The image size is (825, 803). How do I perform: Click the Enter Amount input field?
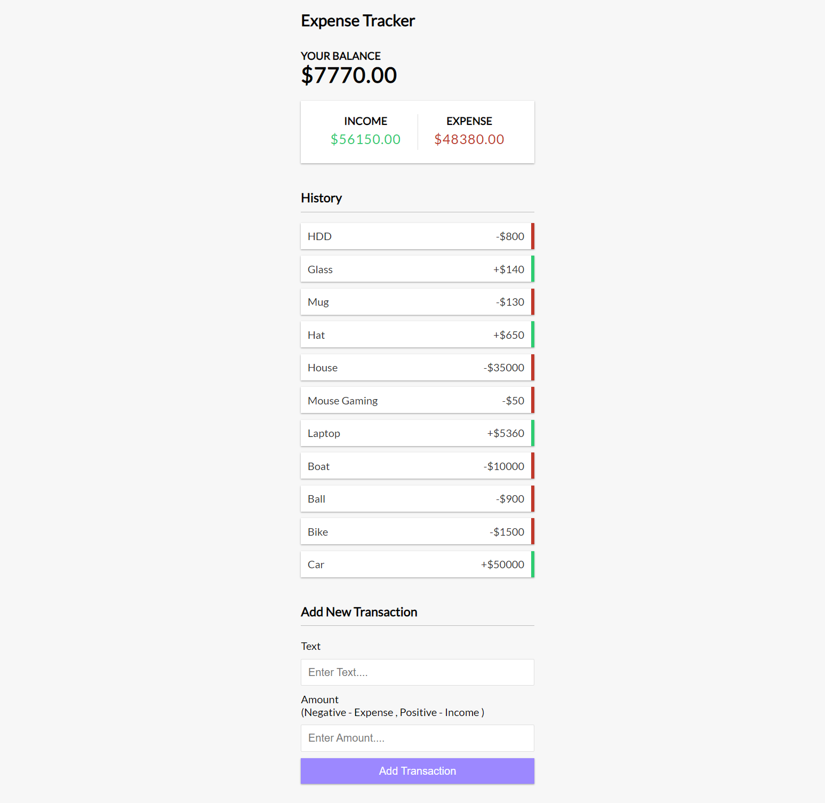click(x=417, y=738)
